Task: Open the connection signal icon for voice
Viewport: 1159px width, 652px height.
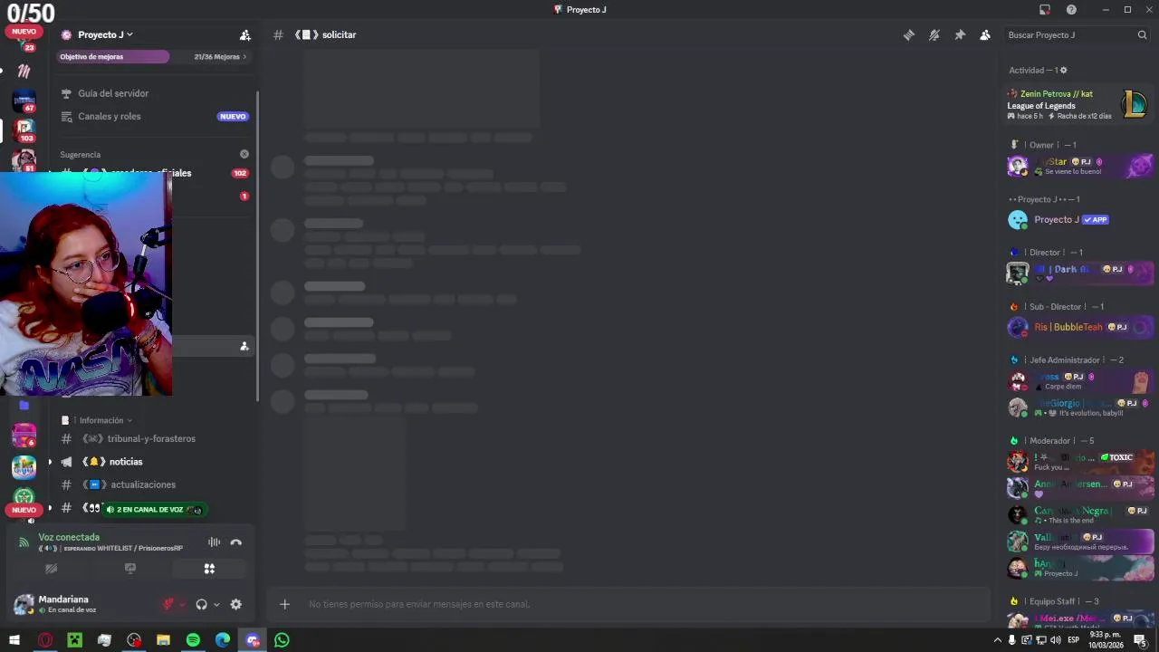Action: point(24,542)
